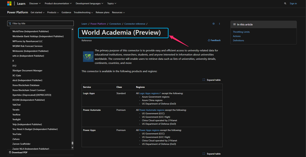Screen dimensions: 306x157
Task: Select wttr.in (Independent Publisher)
Action: (28, 56)
